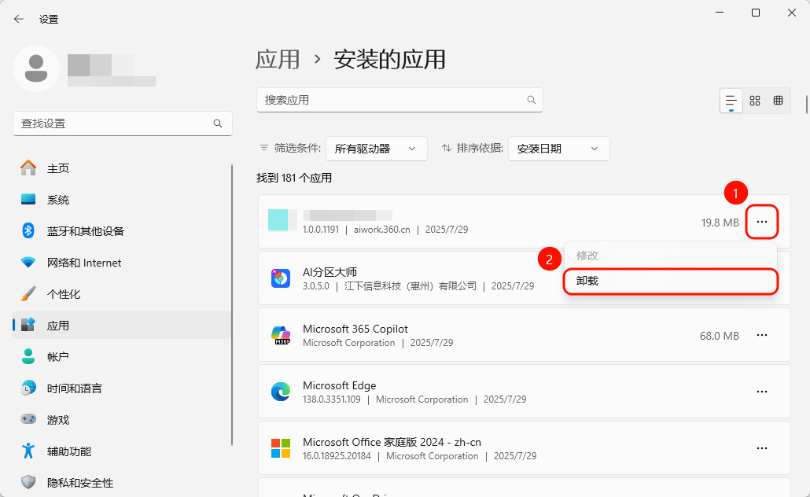Open more options for Microsoft 365 Copilot

tap(762, 335)
